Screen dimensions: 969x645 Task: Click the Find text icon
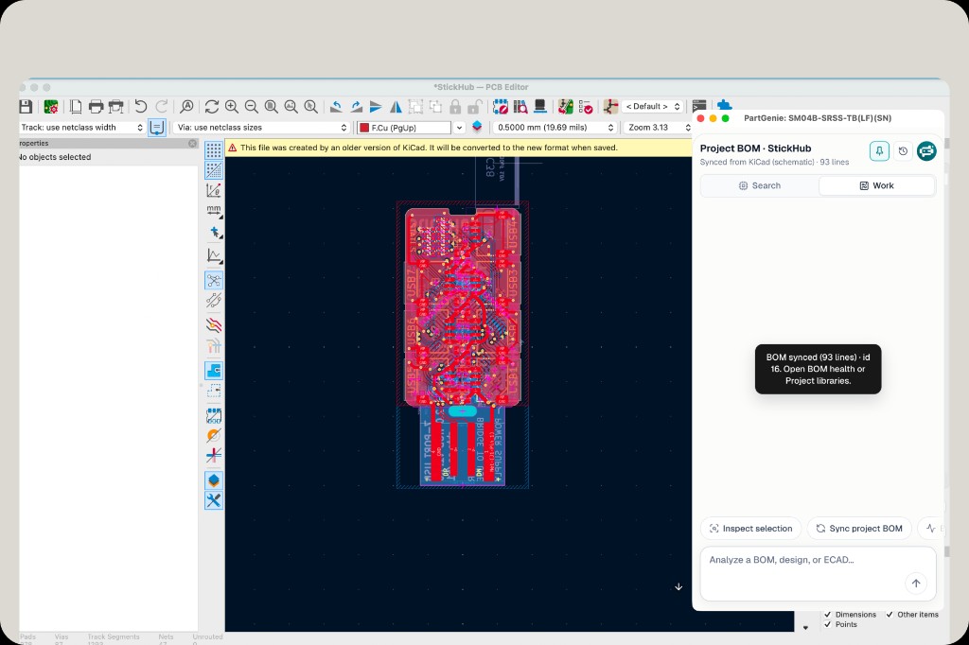(x=186, y=106)
